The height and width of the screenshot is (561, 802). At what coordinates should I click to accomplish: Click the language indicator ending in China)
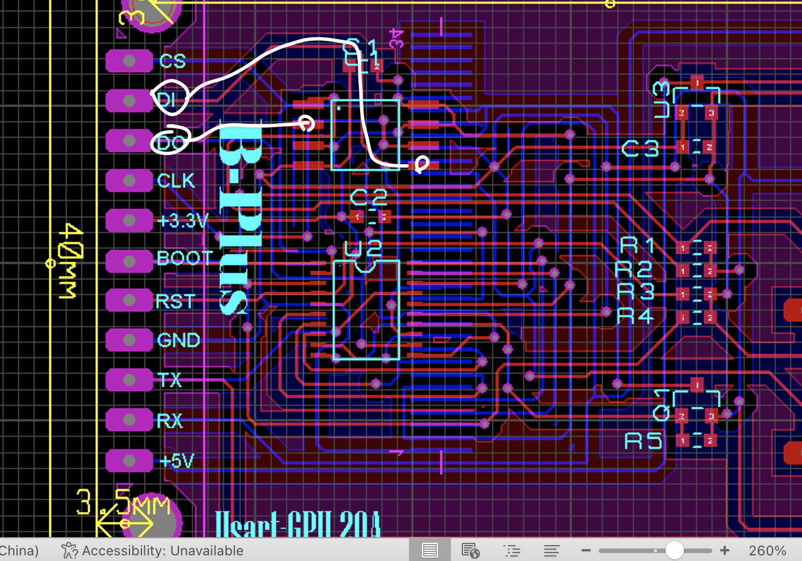[x=19, y=550]
